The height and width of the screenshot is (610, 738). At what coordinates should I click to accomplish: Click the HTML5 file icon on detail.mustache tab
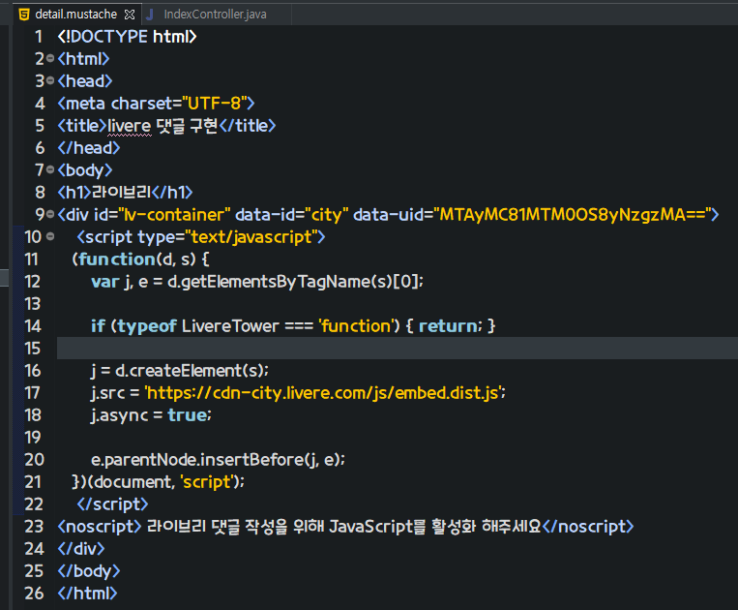(23, 15)
